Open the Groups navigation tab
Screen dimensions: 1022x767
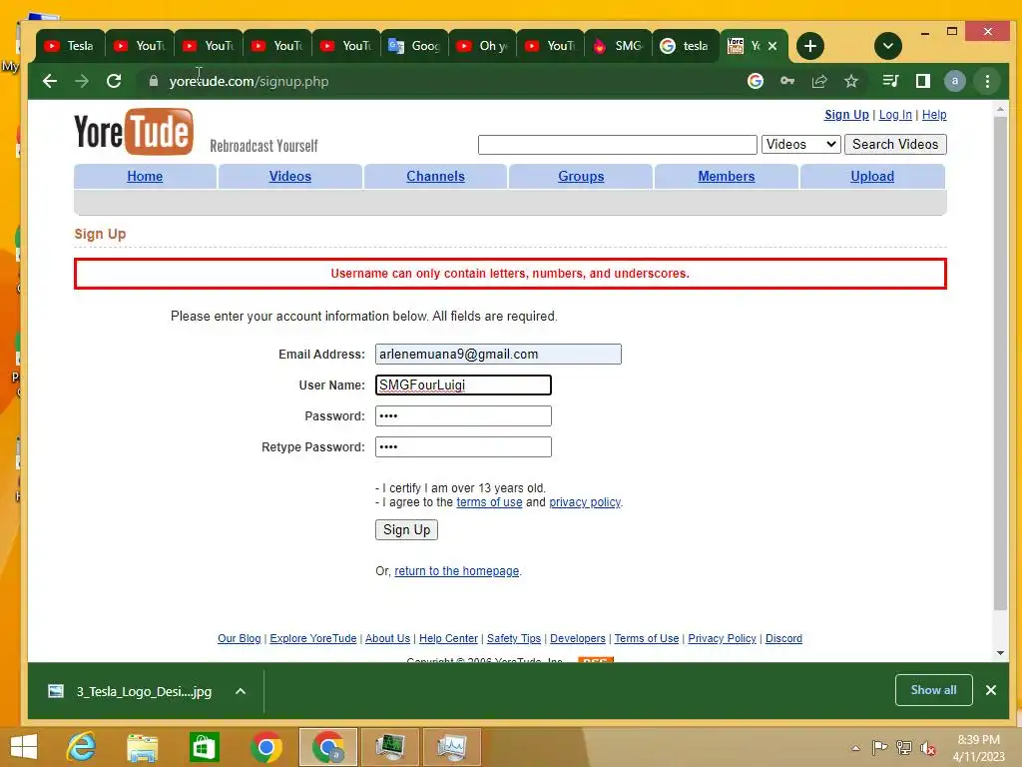pos(581,176)
